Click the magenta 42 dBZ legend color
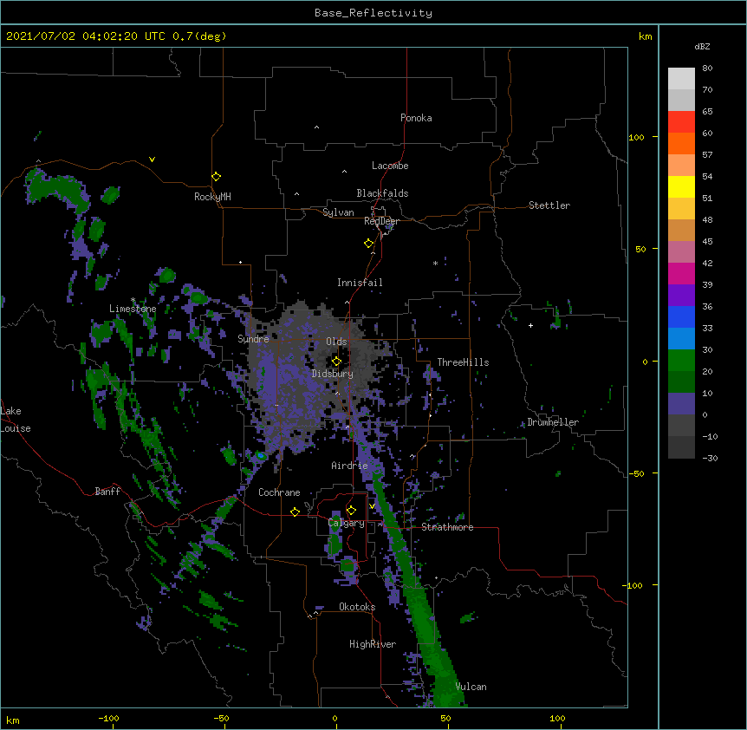Image resolution: width=747 pixels, height=730 pixels. point(681,273)
